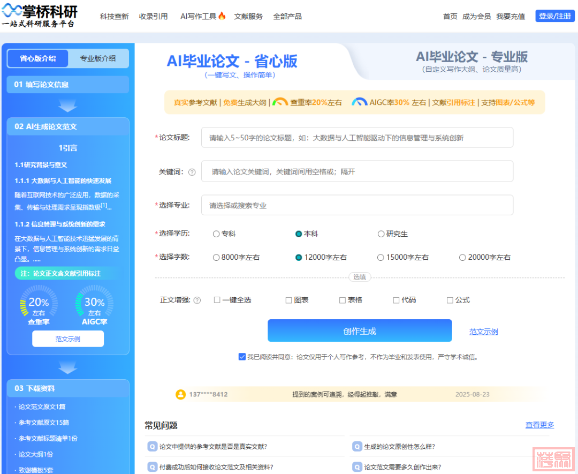578x474 pixels.
Task: Click the fire icon beside AI写作工具
Action: 222,16
